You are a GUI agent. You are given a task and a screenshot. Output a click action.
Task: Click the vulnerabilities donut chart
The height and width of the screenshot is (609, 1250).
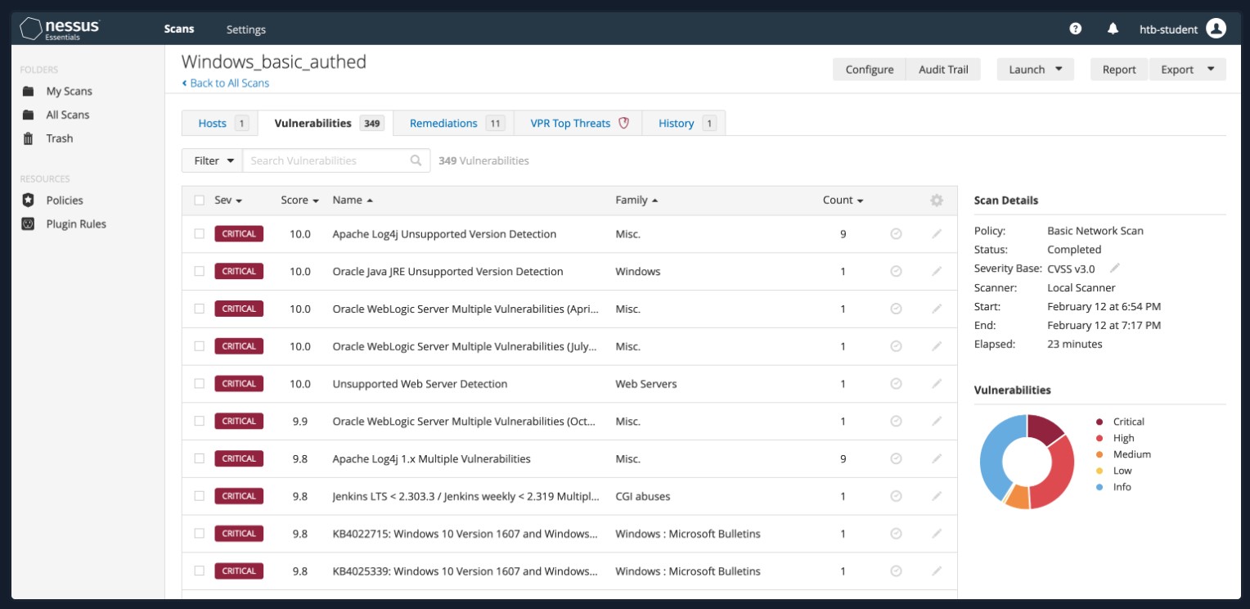click(x=1027, y=462)
